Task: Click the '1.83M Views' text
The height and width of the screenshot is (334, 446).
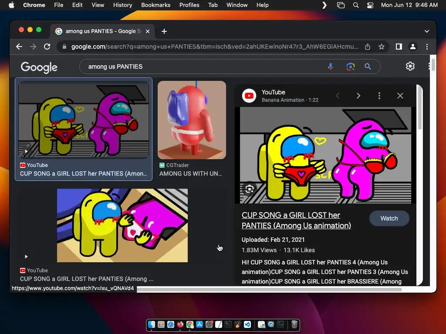Action: click(x=259, y=250)
